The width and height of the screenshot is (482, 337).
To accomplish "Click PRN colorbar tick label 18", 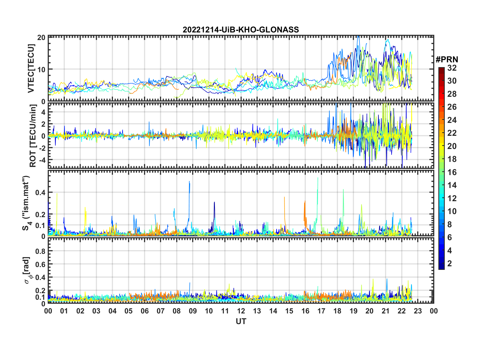I will pos(452,159).
